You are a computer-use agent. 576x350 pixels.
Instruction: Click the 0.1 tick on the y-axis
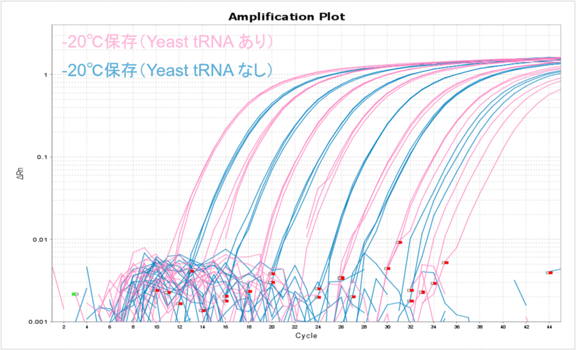click(x=44, y=157)
